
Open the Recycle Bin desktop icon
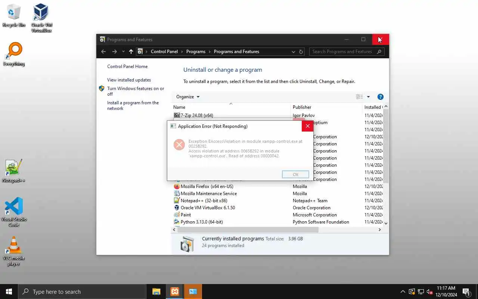[x=14, y=16]
